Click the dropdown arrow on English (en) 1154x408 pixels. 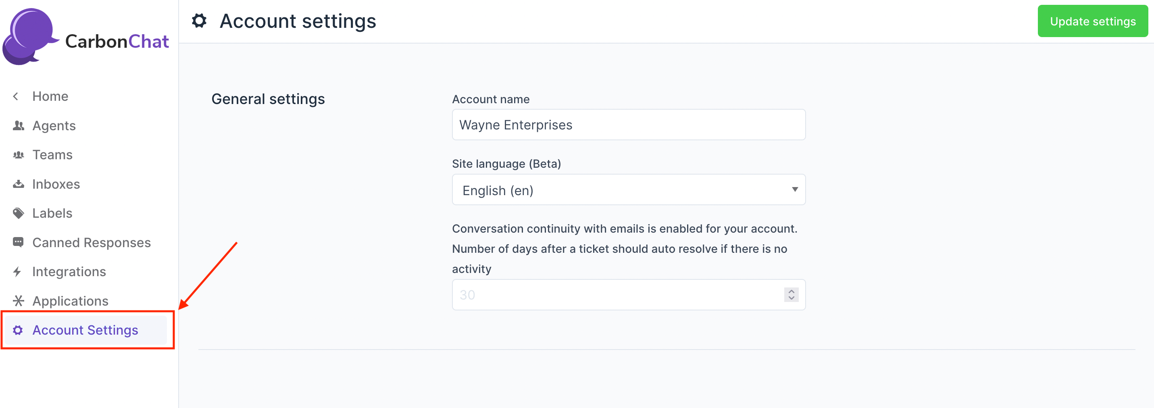pyautogui.click(x=794, y=189)
